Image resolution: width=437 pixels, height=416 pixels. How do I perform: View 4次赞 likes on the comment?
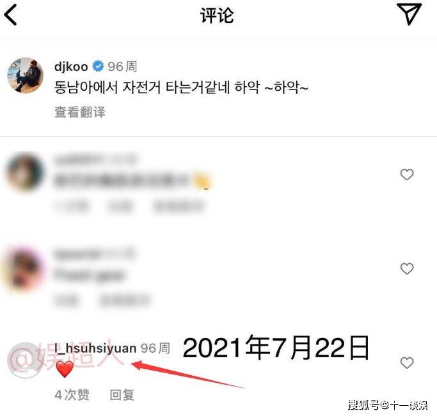click(x=72, y=395)
